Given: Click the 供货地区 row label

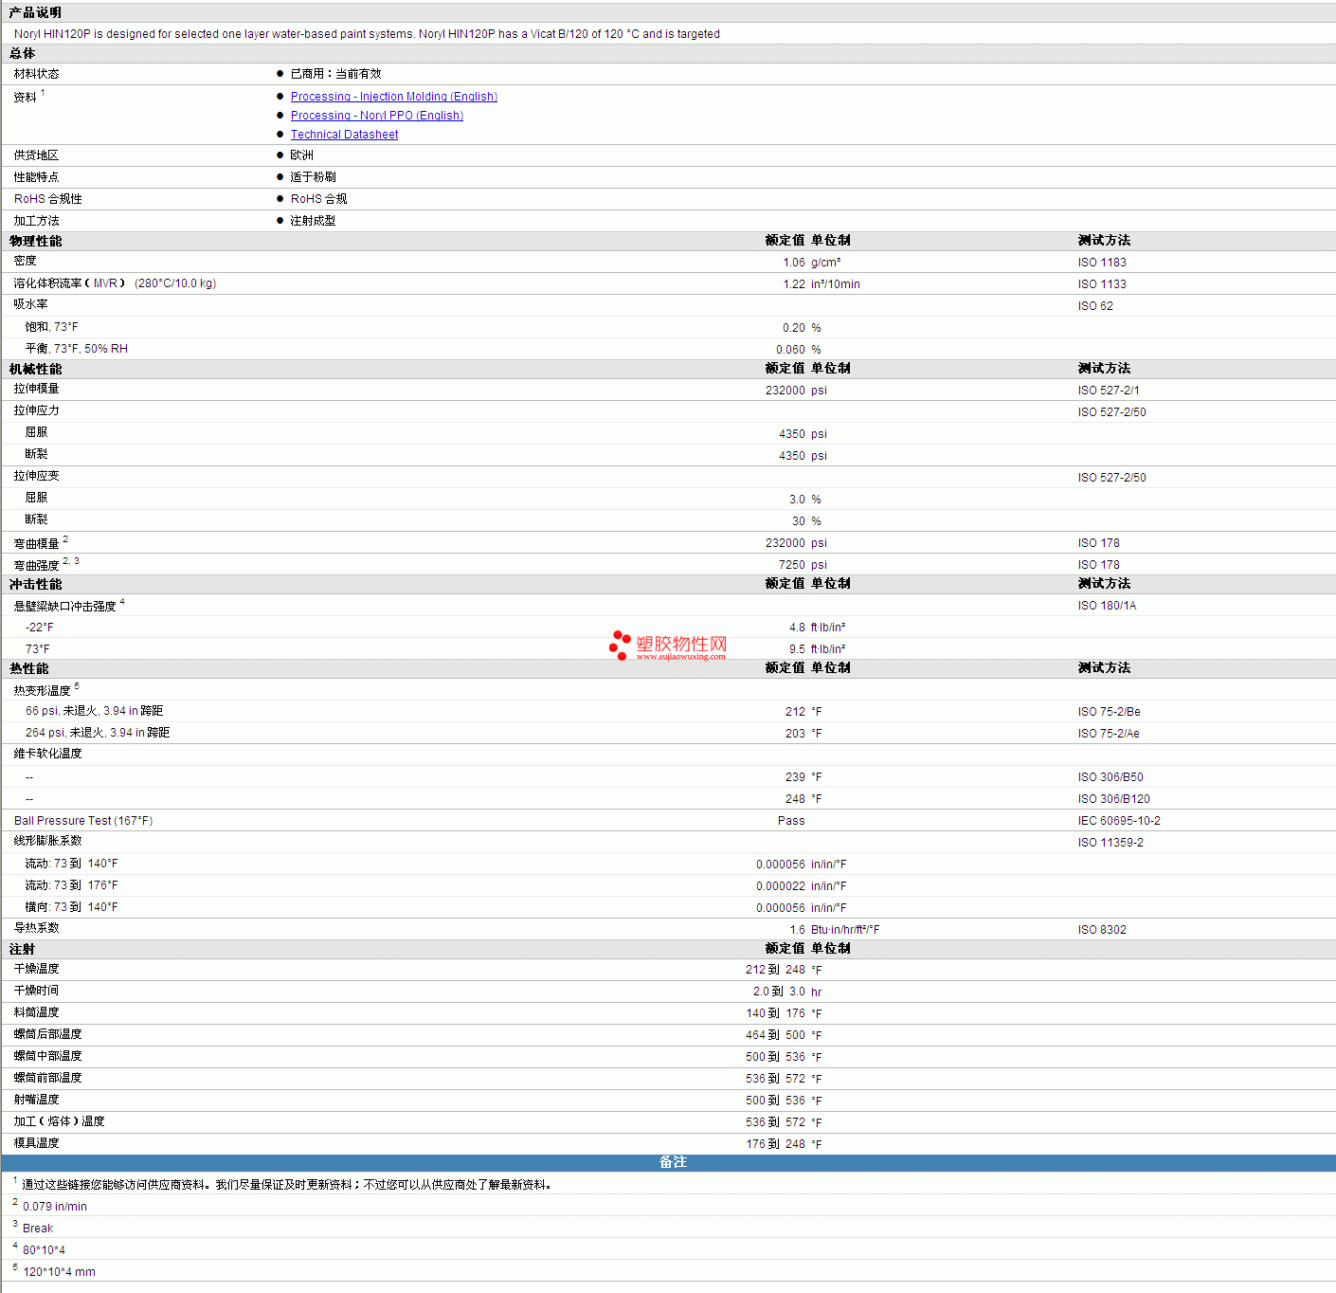Looking at the screenshot, I should point(36,155).
